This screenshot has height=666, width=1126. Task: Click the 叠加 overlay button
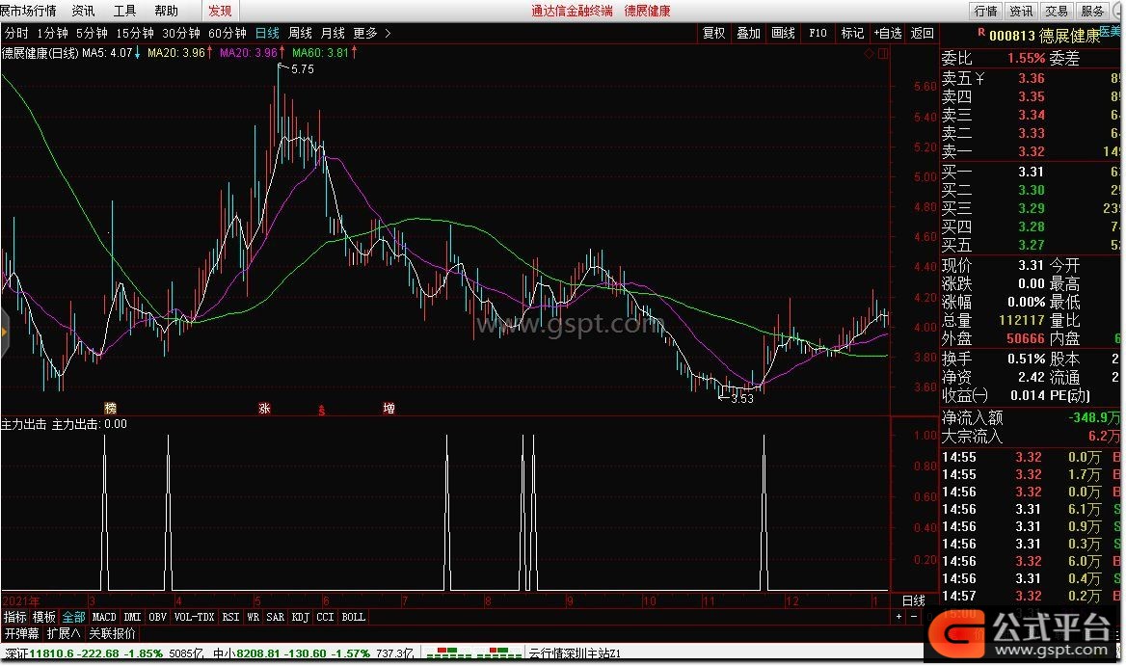pos(748,33)
